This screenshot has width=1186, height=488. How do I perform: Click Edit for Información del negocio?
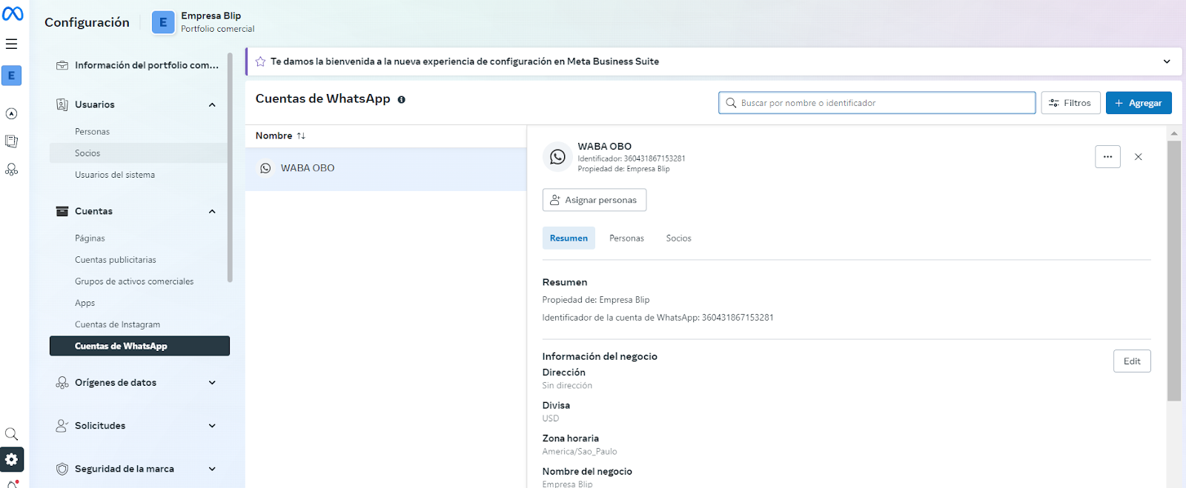(1132, 361)
